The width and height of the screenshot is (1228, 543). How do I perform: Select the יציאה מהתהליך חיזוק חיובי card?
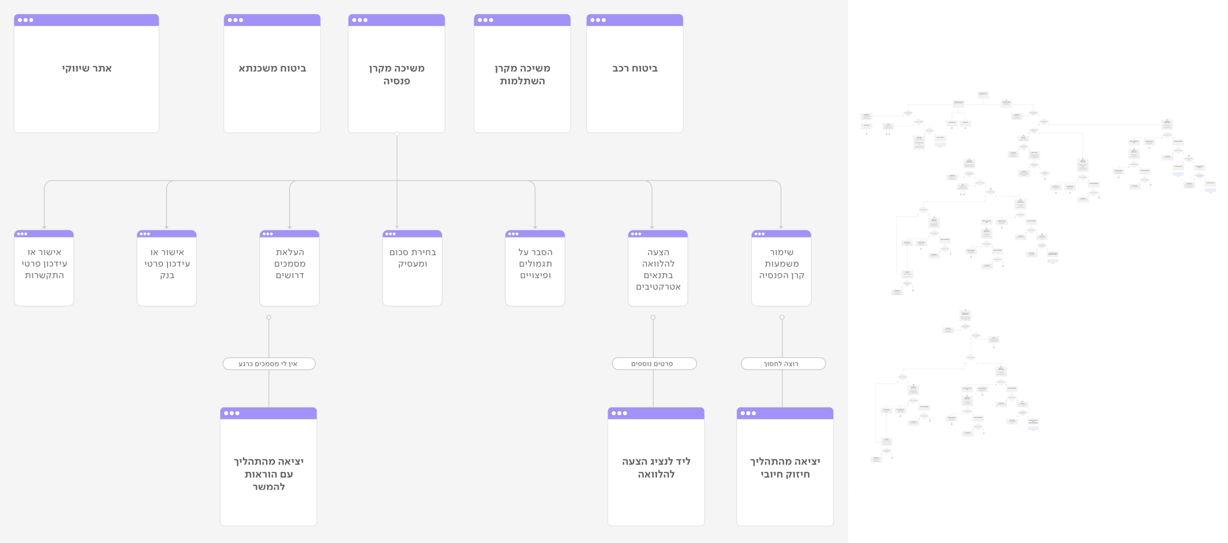coord(784,466)
